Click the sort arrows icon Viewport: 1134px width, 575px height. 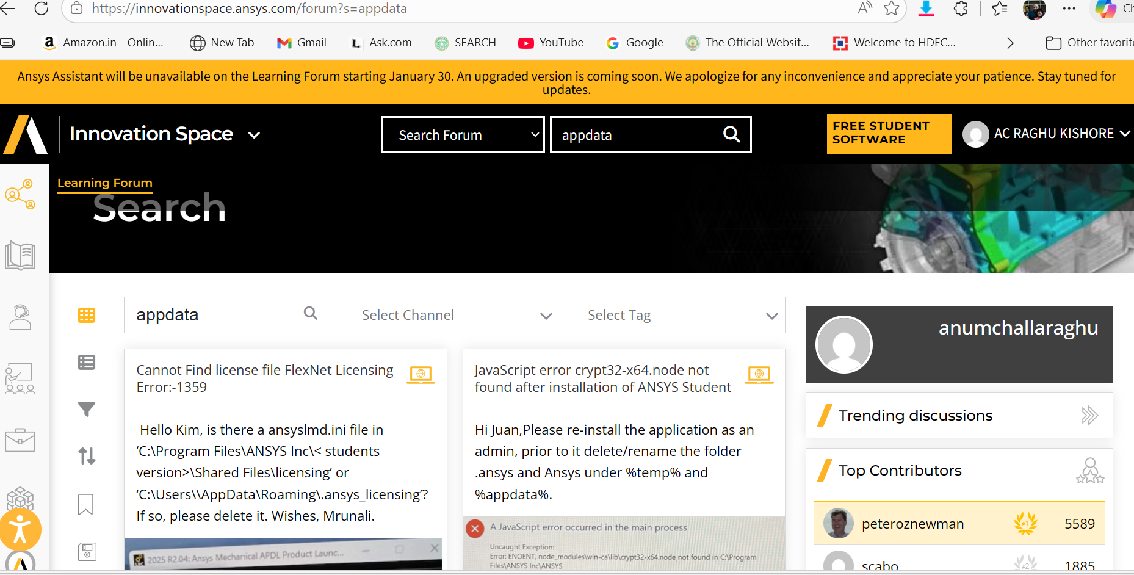[87, 456]
